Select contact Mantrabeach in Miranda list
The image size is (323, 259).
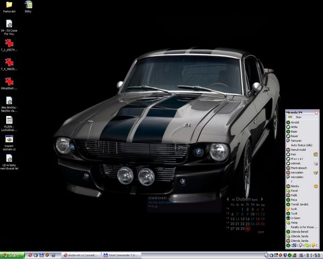click(x=302, y=168)
